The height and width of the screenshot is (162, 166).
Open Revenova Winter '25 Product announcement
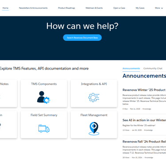144,90
